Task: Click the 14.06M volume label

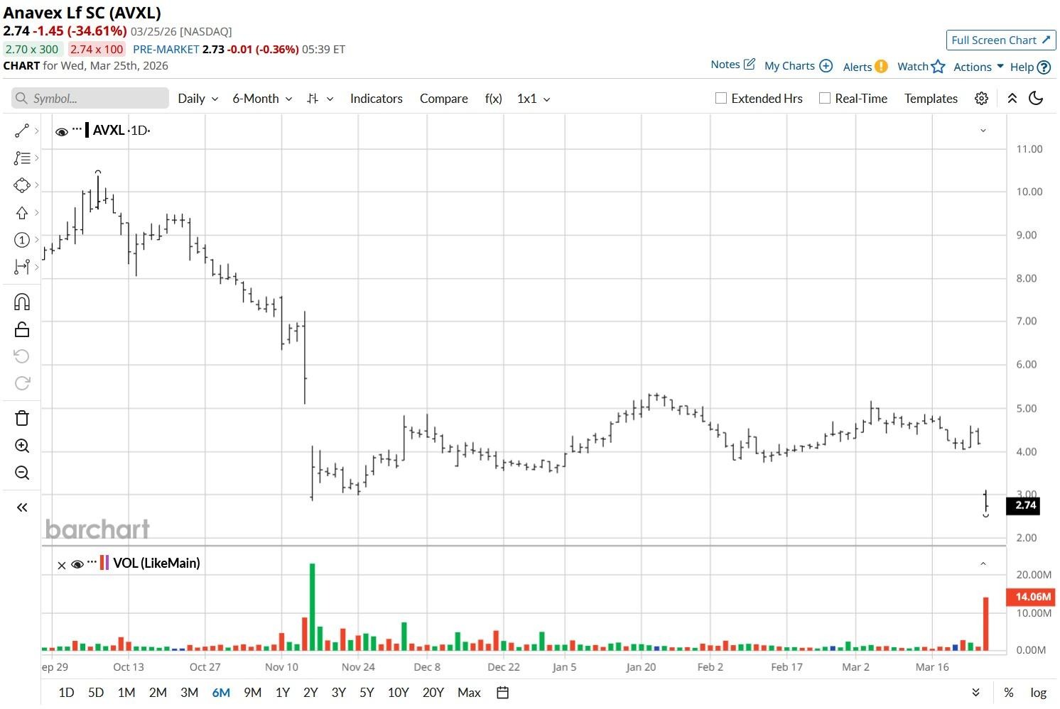Action: pos(1032,597)
